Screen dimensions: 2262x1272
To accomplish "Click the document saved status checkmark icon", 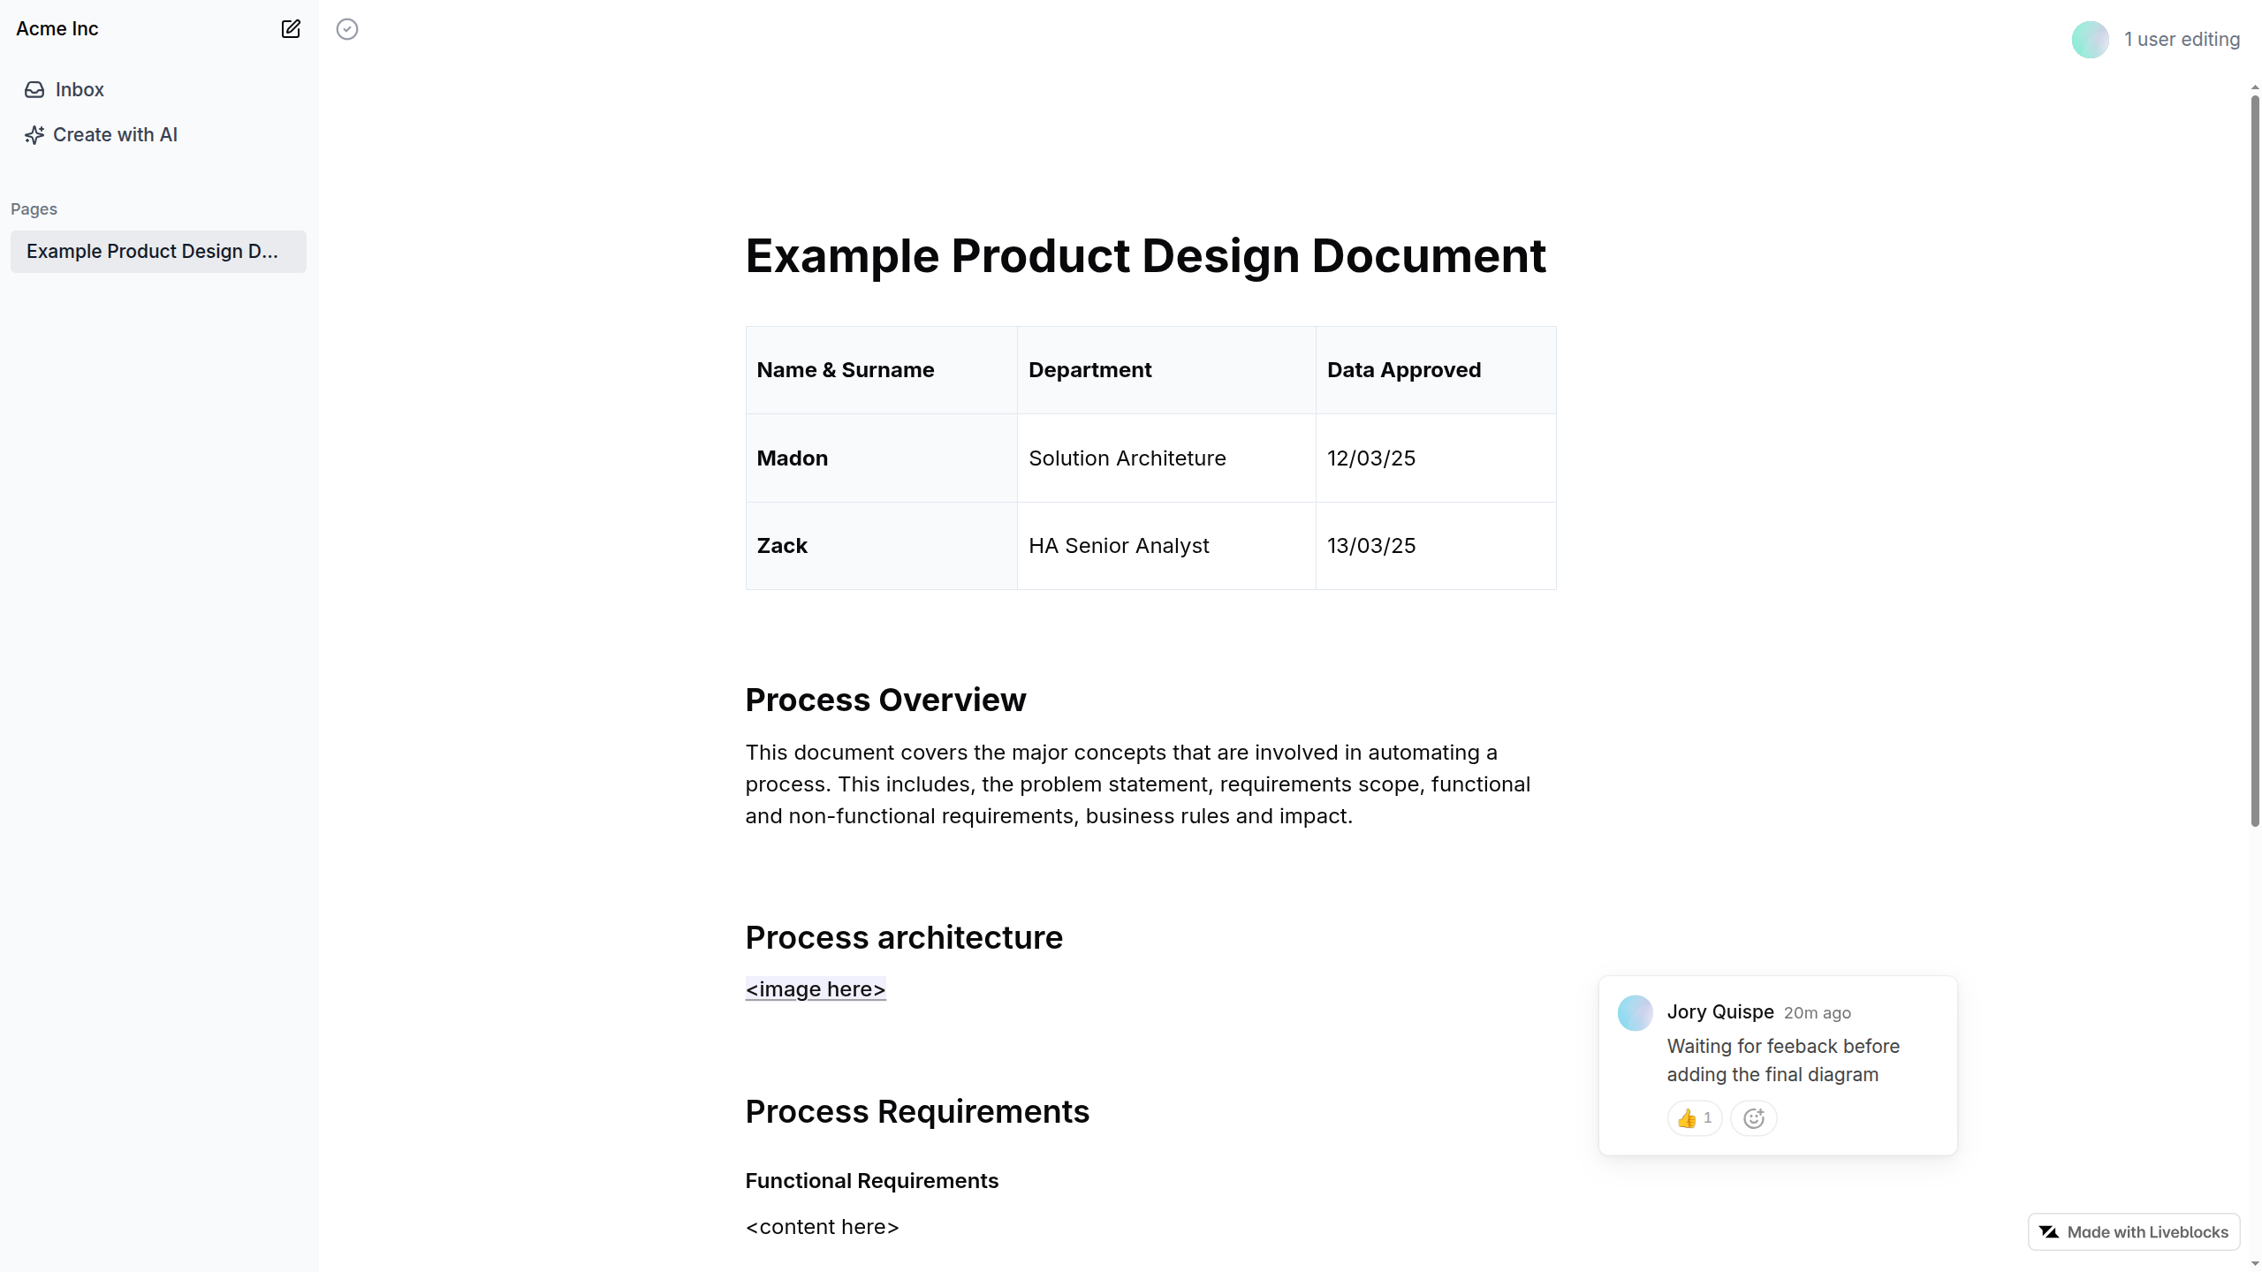I will tap(347, 29).
